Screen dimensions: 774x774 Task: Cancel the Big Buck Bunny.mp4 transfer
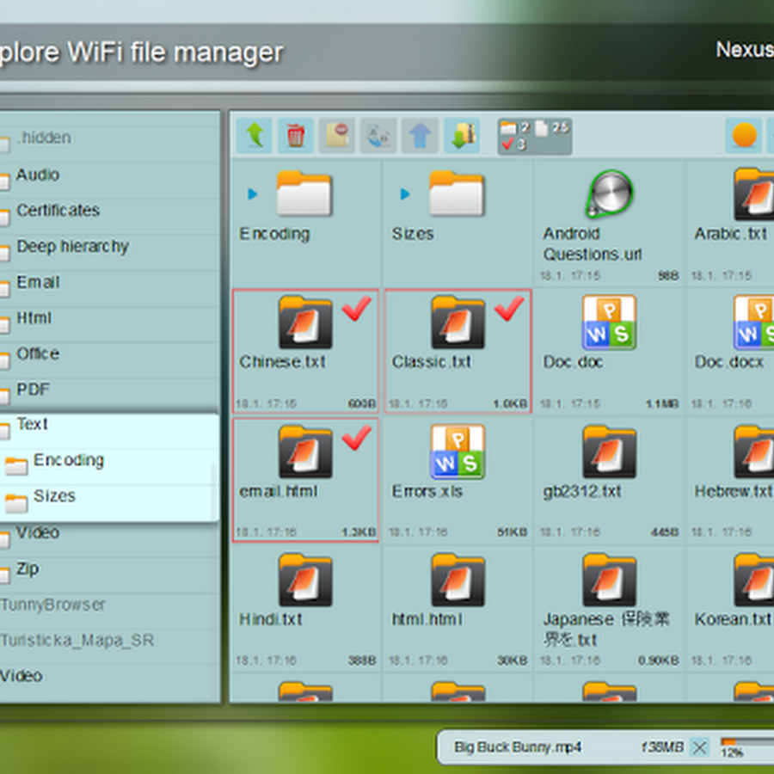(698, 746)
